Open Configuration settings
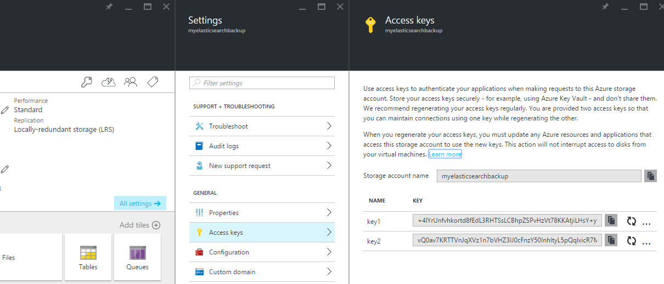 click(262, 252)
